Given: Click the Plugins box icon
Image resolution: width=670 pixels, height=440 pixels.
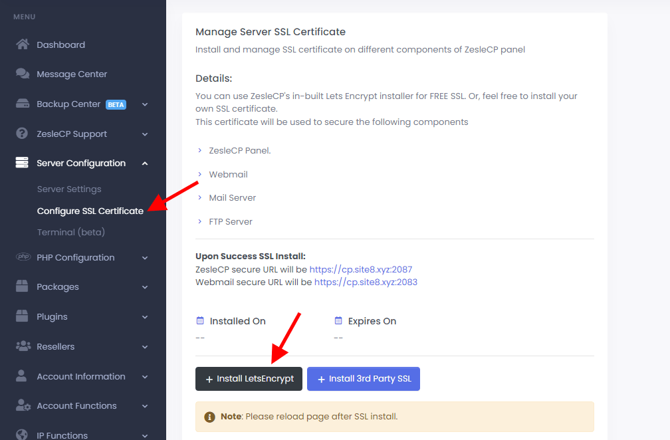Looking at the screenshot, I should [22, 316].
